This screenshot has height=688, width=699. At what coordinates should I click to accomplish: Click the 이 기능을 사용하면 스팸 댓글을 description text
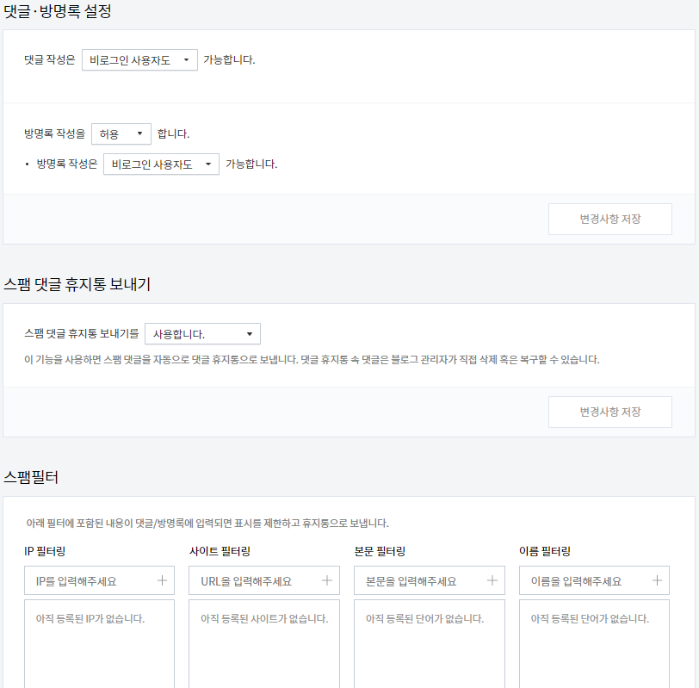point(312,360)
